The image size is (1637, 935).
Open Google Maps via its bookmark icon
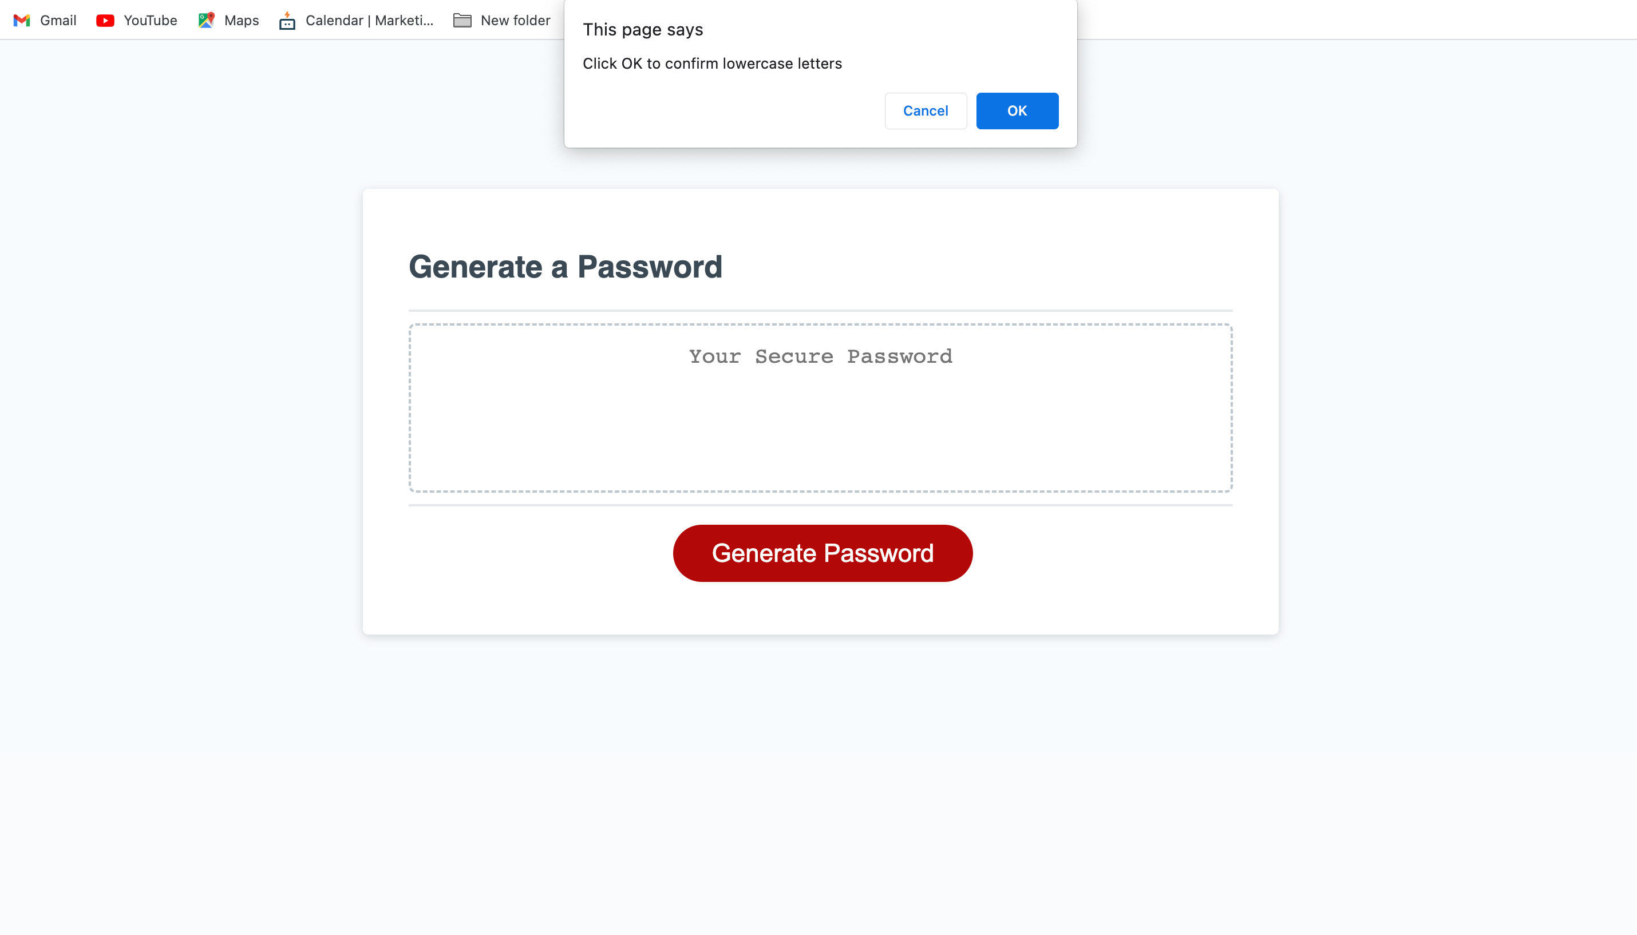pyautogui.click(x=205, y=20)
